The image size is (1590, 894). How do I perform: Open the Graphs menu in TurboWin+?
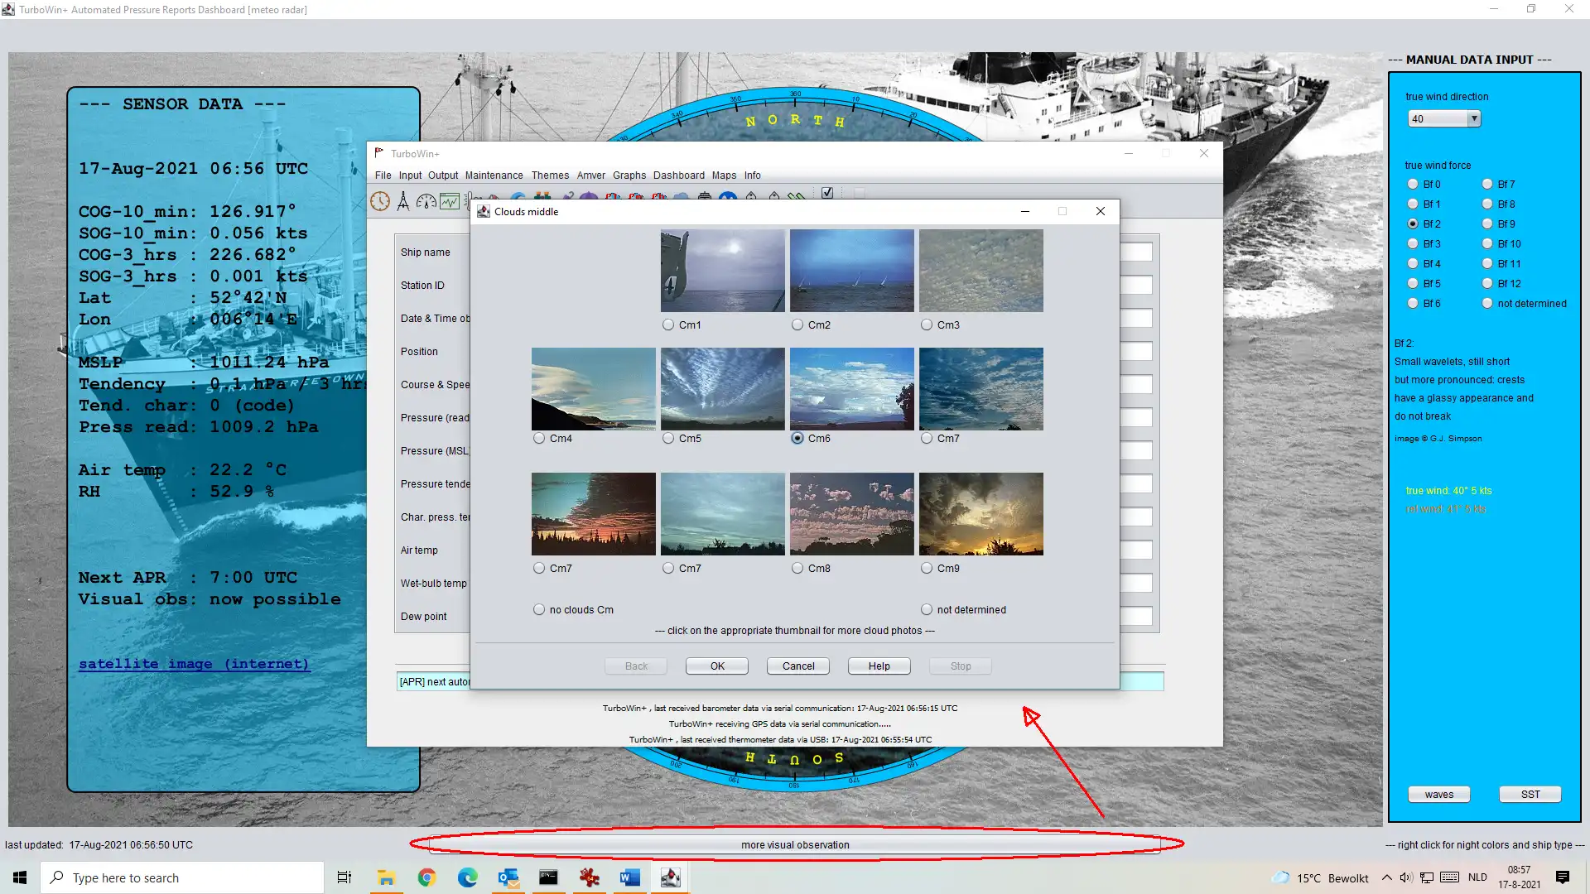click(629, 175)
